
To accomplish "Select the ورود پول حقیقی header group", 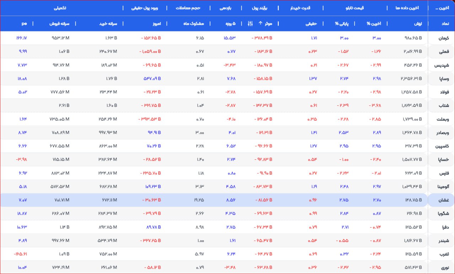I will [x=145, y=8].
